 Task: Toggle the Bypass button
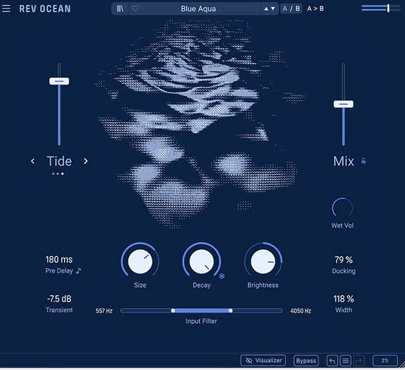306,360
